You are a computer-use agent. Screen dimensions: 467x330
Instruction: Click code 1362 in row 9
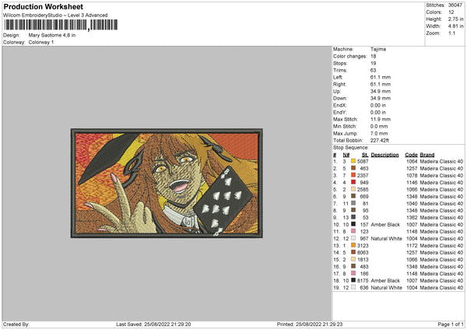click(x=412, y=217)
